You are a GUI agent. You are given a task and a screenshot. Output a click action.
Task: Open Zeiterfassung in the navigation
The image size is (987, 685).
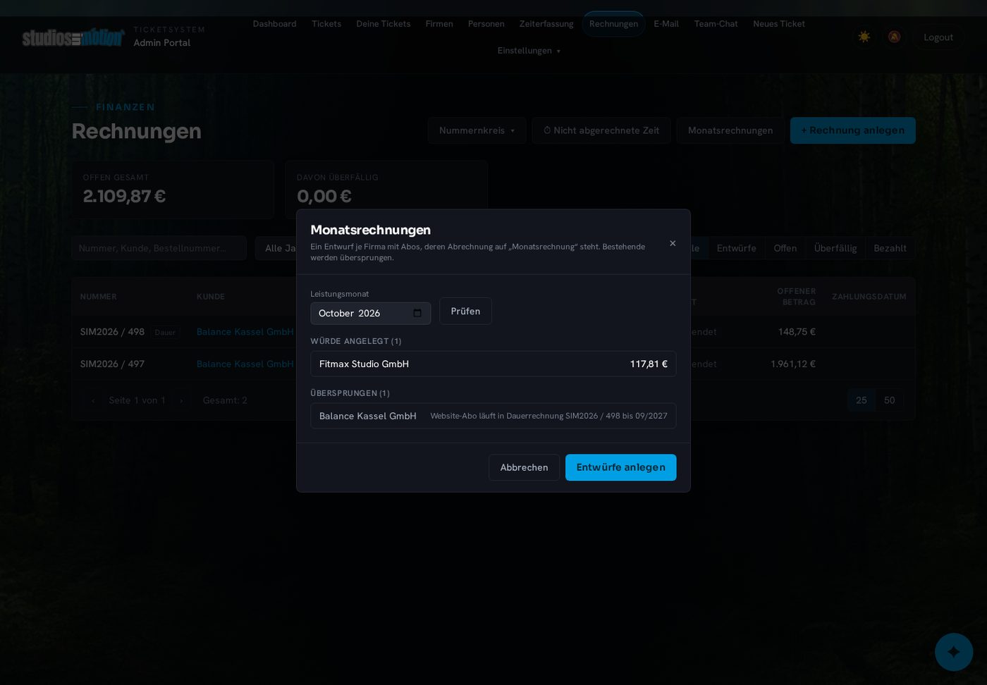pos(546,24)
